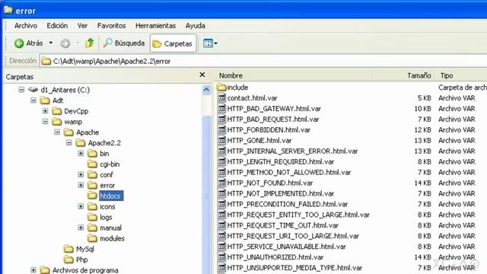Collapse the wamp folder node
The image size is (487, 274).
46,122
